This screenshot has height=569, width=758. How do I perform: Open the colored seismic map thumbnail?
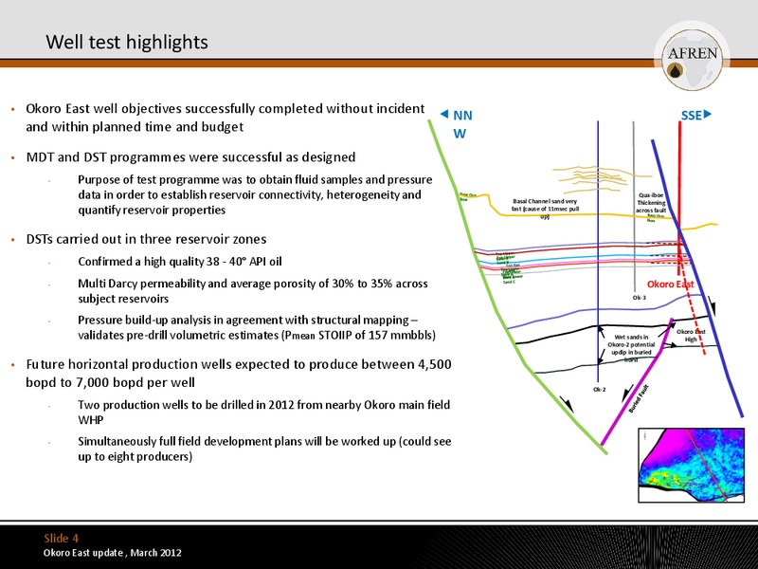(x=692, y=465)
